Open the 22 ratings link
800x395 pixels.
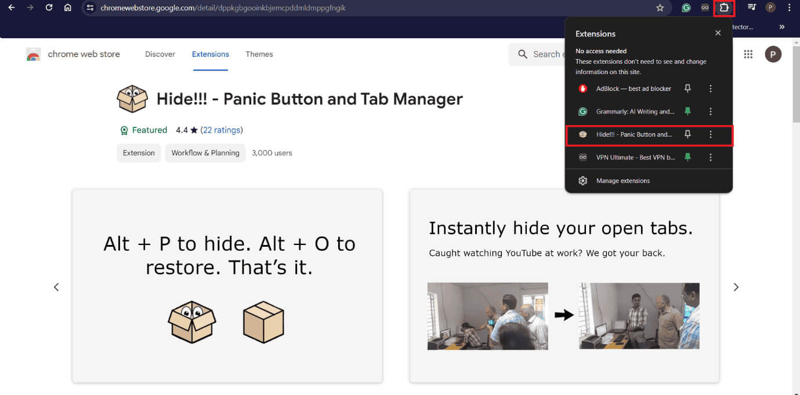tap(222, 130)
